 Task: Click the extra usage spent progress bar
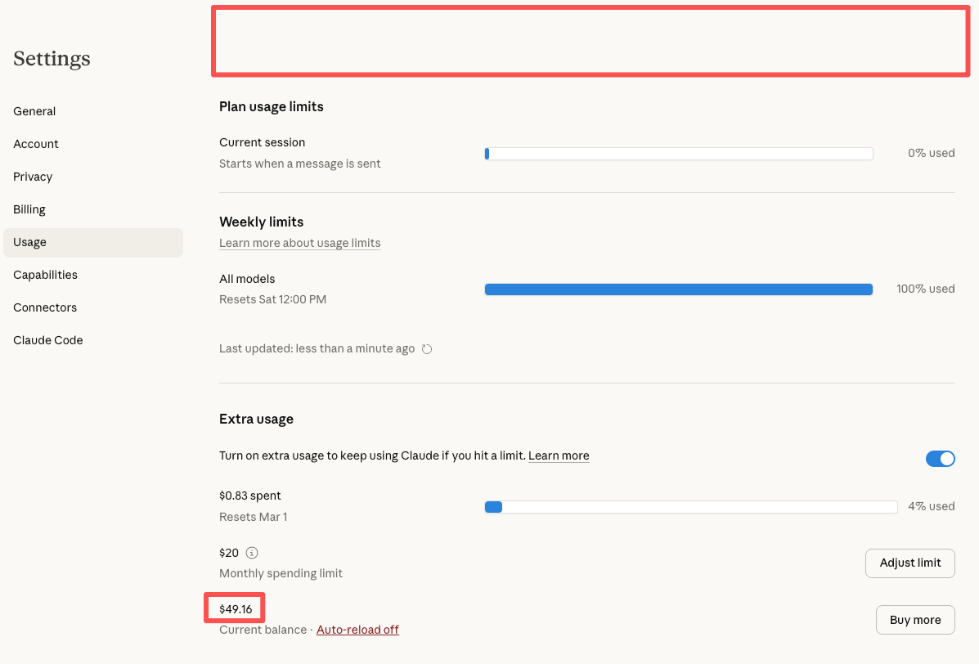point(690,507)
